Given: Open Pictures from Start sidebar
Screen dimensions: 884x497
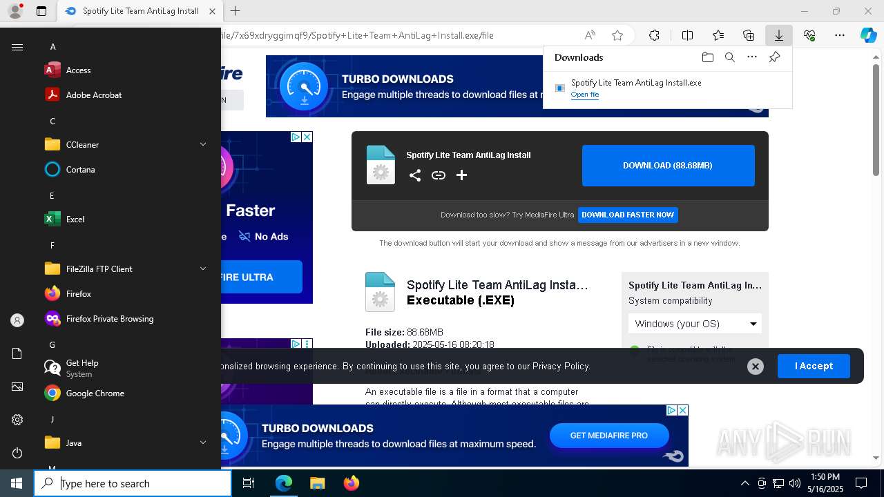Looking at the screenshot, I should (x=17, y=387).
